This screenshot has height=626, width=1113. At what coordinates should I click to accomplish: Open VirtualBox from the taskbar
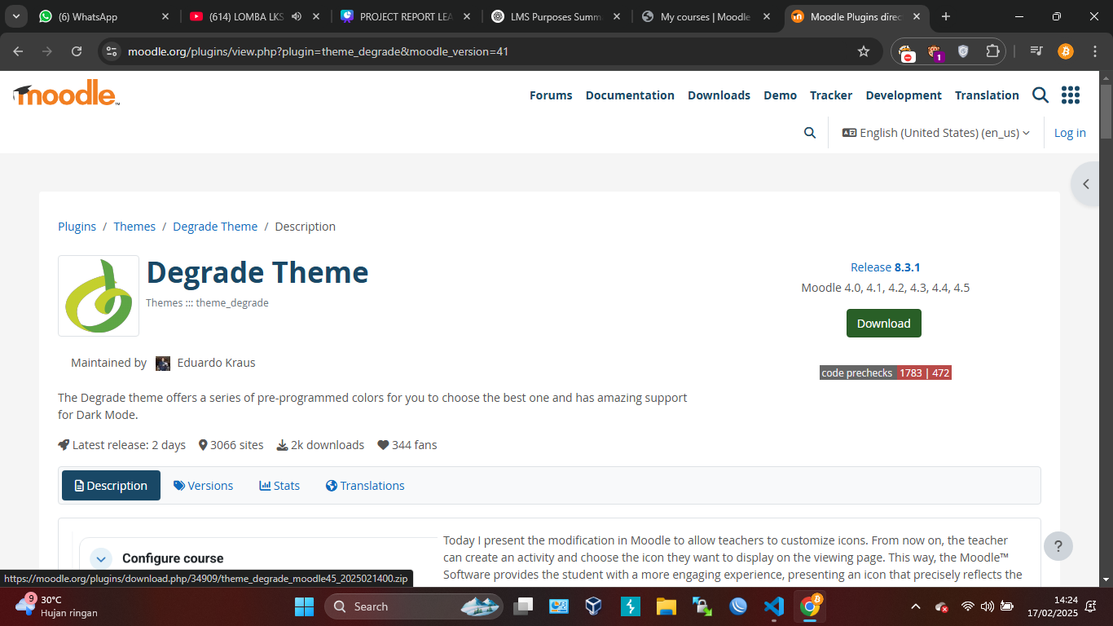click(594, 606)
